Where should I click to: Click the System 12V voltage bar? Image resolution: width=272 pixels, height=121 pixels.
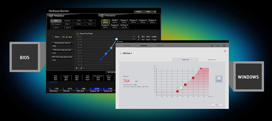96,89
